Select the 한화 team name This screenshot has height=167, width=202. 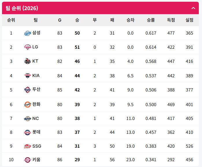[x=36, y=104]
